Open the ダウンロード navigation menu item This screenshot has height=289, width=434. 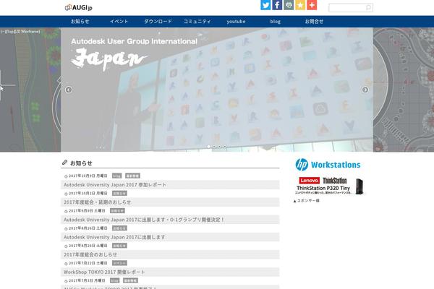pos(158,21)
